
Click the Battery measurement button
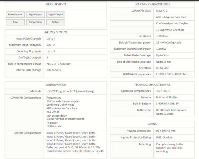(55, 22)
